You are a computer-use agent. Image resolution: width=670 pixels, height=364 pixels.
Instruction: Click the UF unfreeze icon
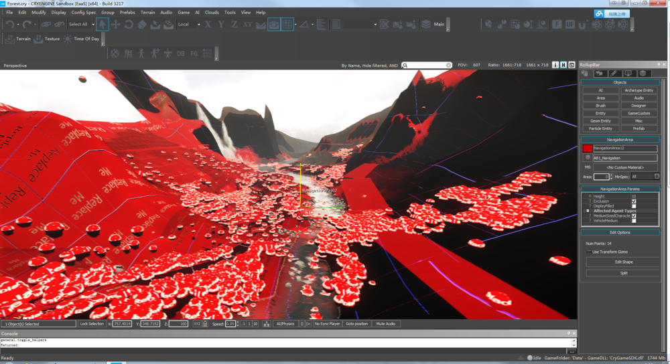(569, 24)
